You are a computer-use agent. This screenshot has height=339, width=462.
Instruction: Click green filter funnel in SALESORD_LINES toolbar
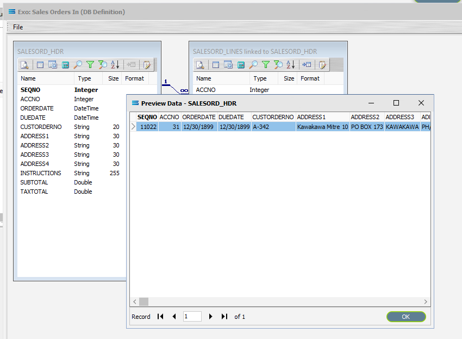(x=266, y=65)
